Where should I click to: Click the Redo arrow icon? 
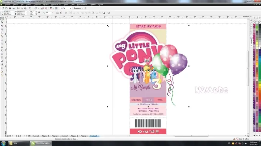[36, 8]
